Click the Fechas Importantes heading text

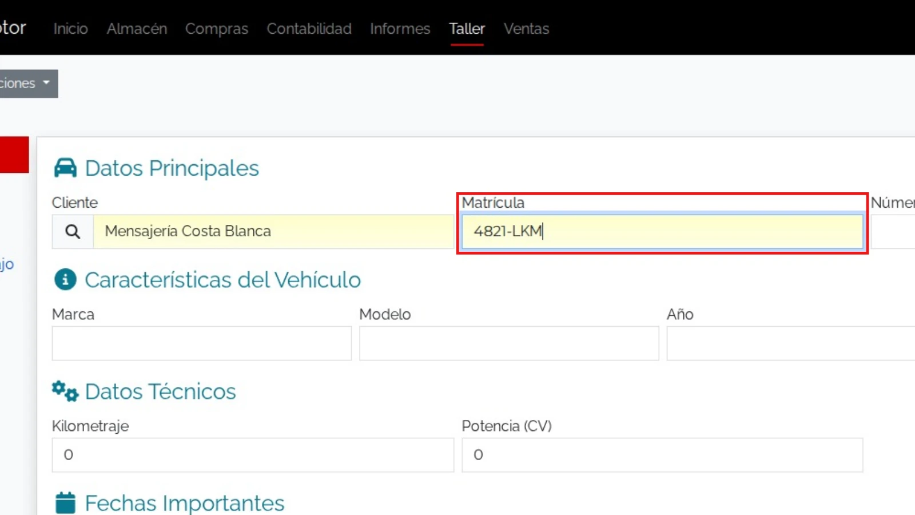pyautogui.click(x=185, y=503)
